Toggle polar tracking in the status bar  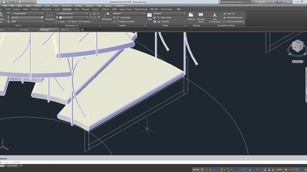coord(222,170)
